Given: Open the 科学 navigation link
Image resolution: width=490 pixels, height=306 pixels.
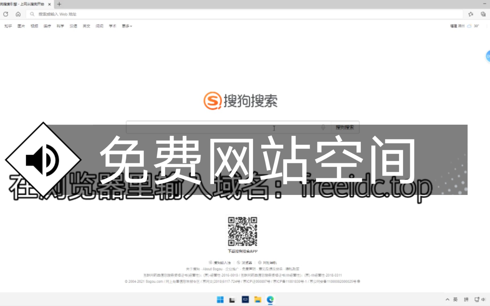Looking at the screenshot, I should click(x=60, y=26).
